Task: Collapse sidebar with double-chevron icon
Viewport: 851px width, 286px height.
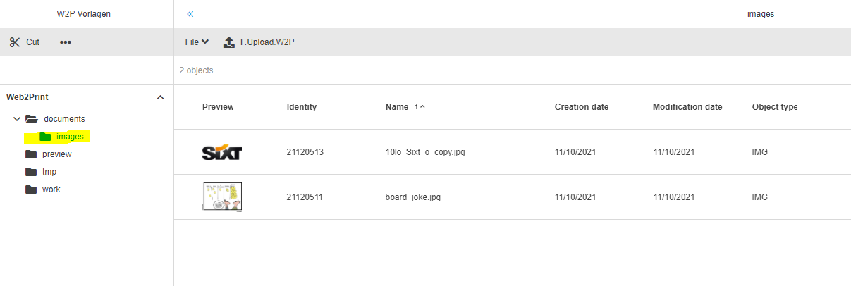Action: click(190, 14)
